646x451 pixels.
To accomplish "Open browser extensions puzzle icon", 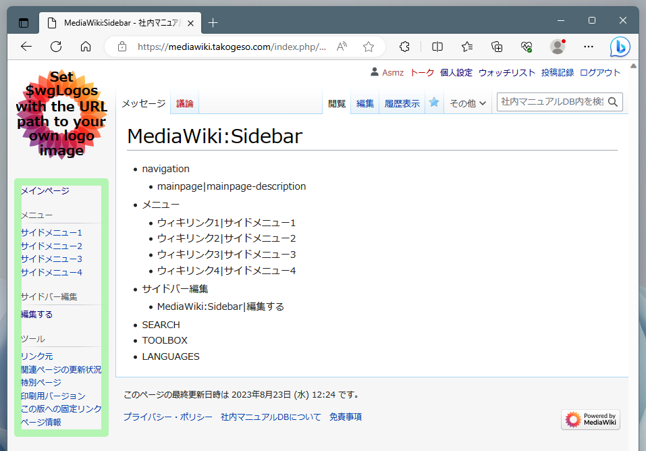I will click(x=404, y=47).
